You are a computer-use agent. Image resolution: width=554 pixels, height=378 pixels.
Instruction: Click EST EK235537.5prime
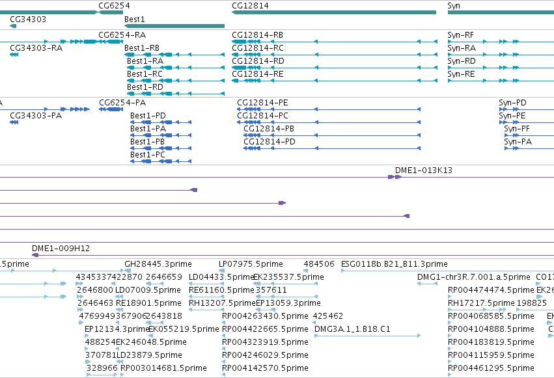288,277
